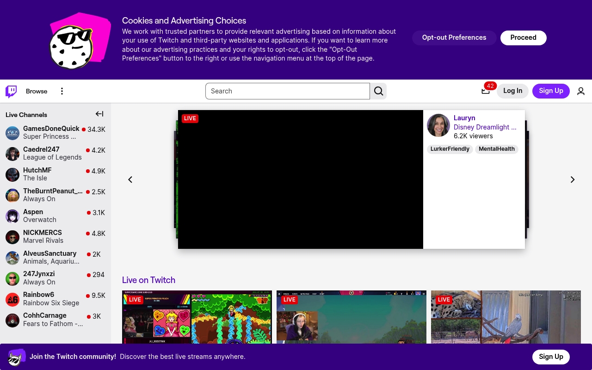
Task: Click the search magnifier button
Action: [378, 91]
